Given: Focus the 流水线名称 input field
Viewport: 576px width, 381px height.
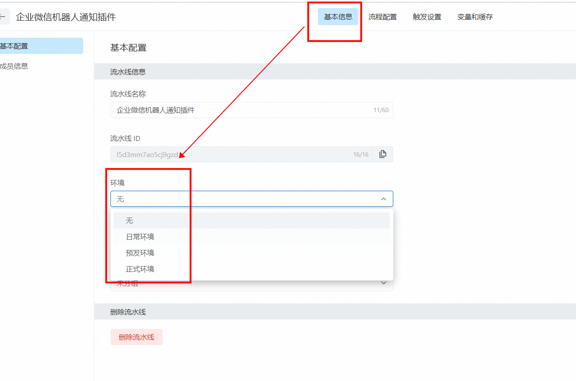Looking at the screenshot, I should pos(251,110).
